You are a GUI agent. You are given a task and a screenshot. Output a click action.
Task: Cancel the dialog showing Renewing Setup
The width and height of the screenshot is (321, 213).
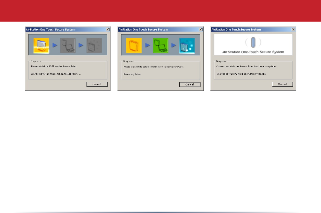point(190,84)
